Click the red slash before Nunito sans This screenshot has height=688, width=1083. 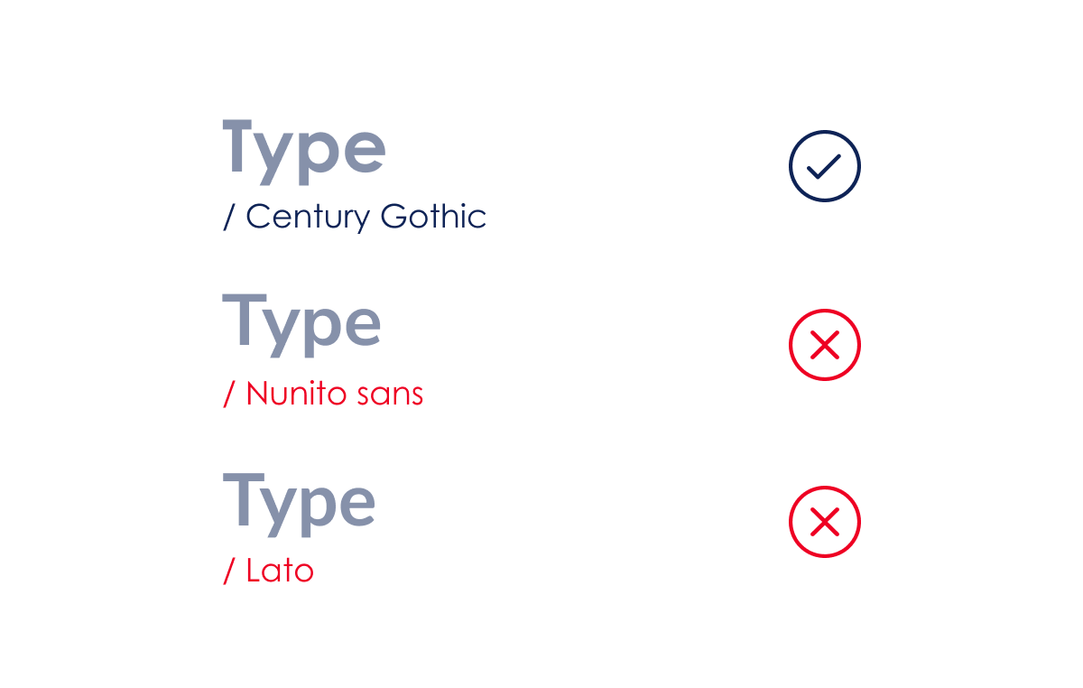229,394
